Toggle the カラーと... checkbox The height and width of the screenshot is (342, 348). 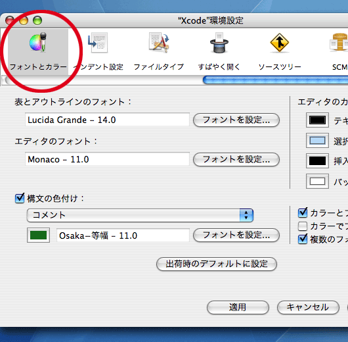[x=303, y=213]
